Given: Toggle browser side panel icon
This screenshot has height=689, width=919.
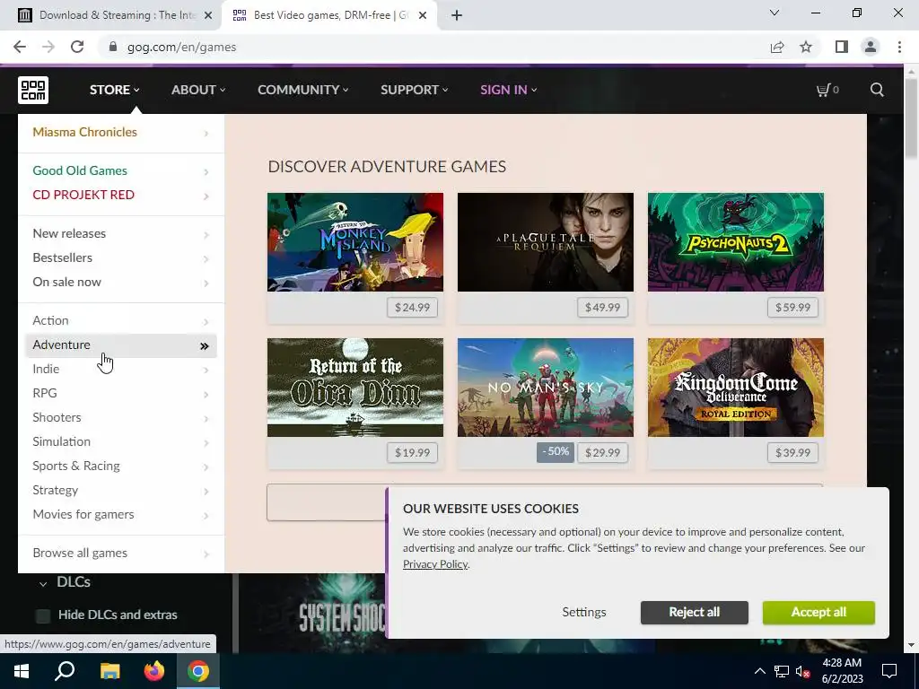Looking at the screenshot, I should pos(842,47).
